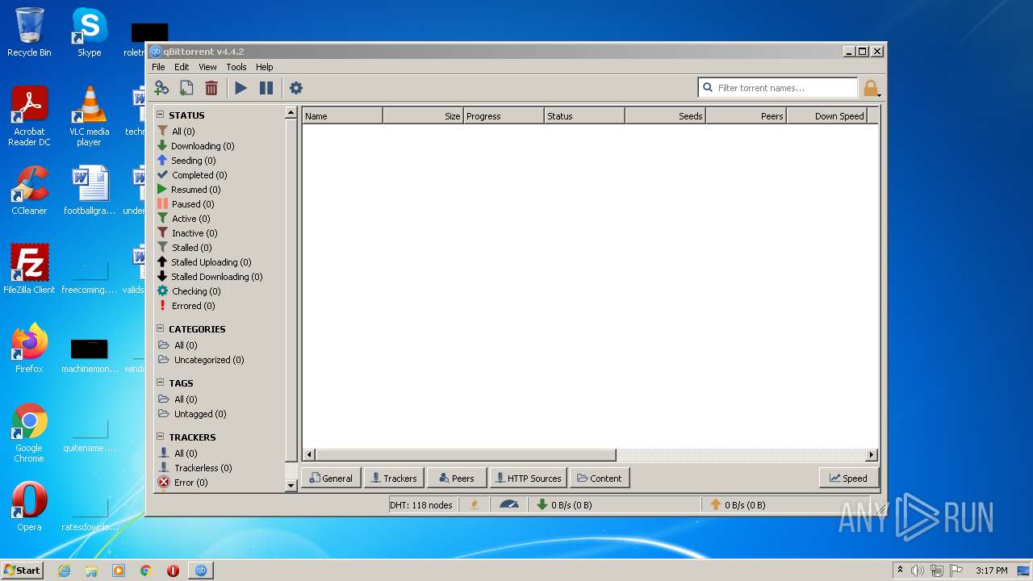Click the red Remove torrent trash icon

click(211, 88)
